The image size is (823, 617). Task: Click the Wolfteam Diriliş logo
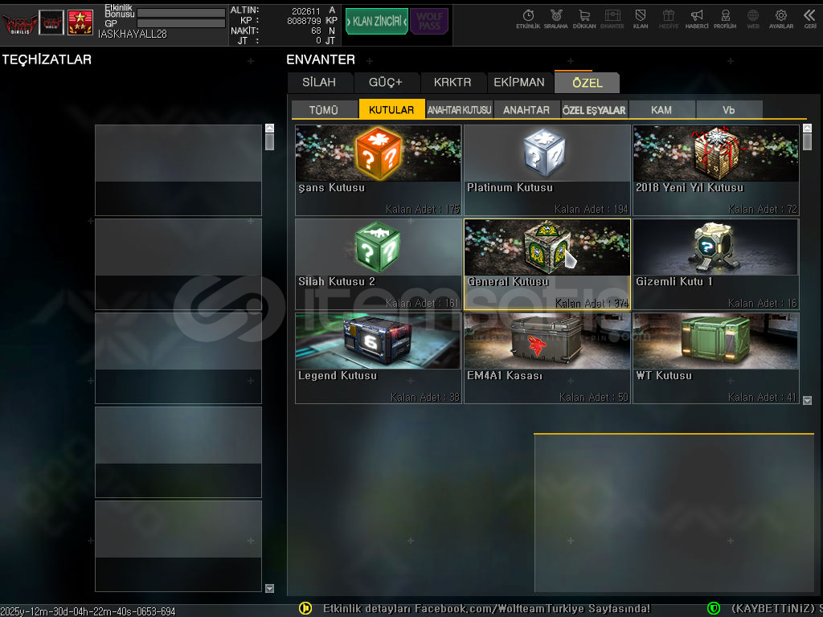tap(19, 22)
